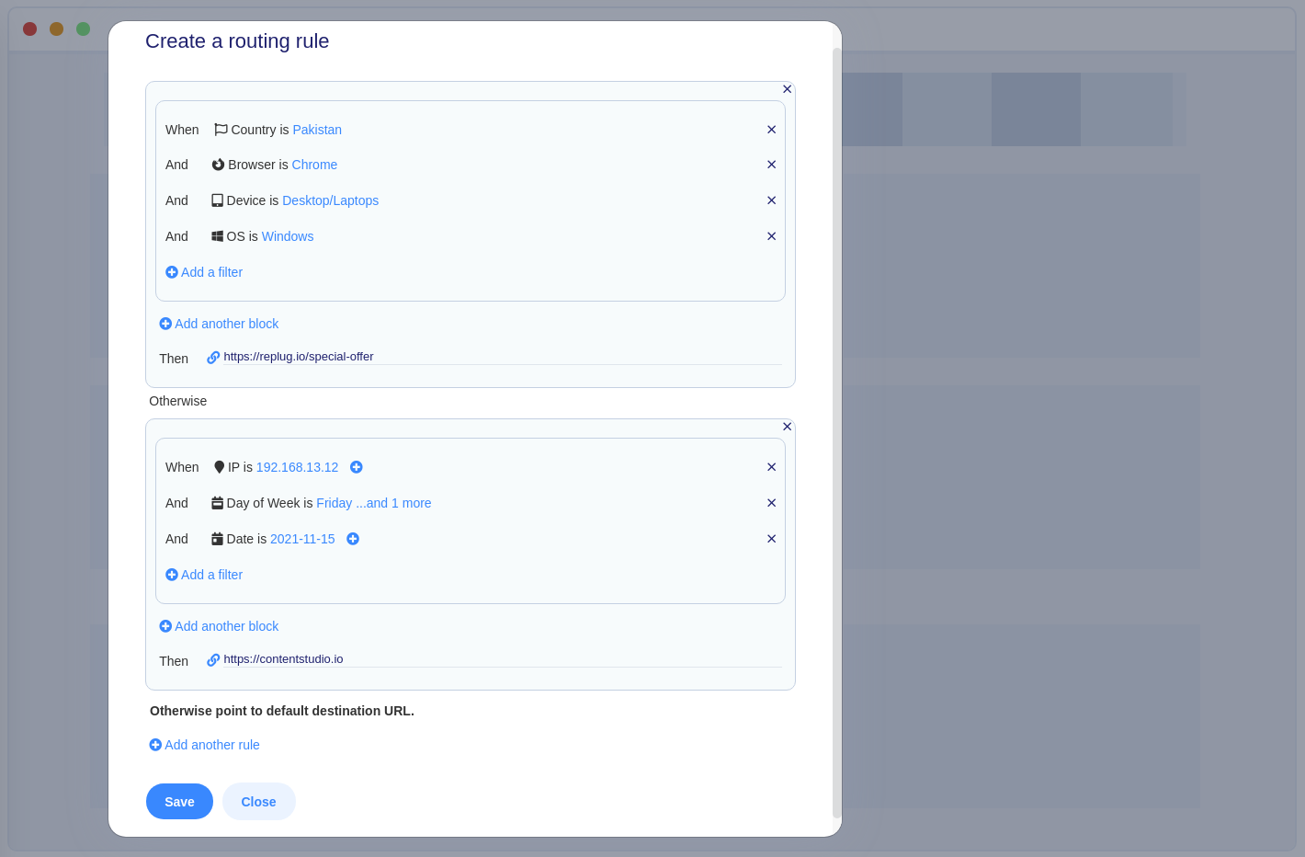Delete the OS is Windows filter
This screenshot has width=1305, height=857.
[771, 236]
